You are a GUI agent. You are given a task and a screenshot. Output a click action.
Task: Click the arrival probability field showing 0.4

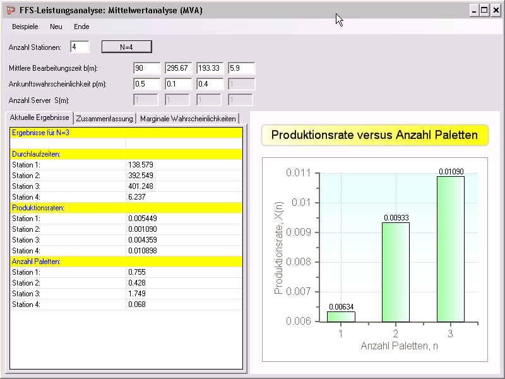(x=210, y=84)
